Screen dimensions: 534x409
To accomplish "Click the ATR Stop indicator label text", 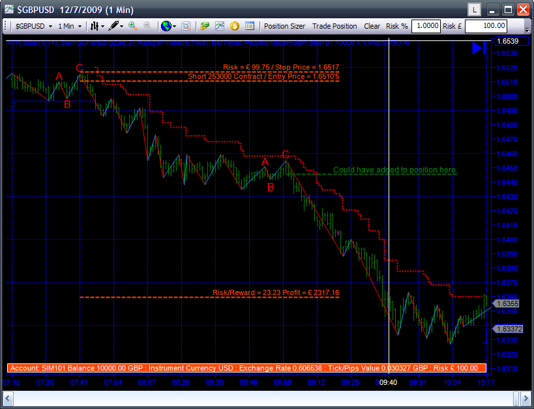I will point(33,43).
